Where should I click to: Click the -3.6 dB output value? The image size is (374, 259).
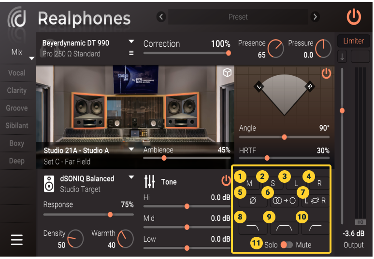353,233
